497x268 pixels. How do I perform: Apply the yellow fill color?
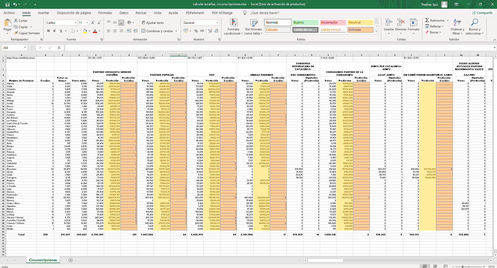[85, 31]
